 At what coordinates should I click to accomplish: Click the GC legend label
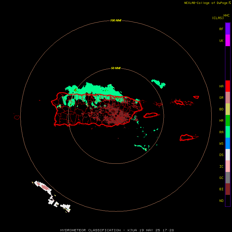(221, 178)
